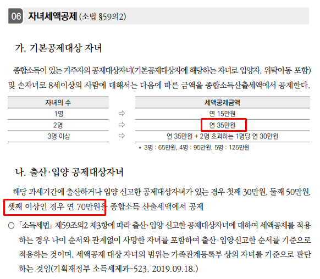Click the citation "(기획재정부 소득세제과-523, 2019.09.18.)"
Screen dimensions: 320x279
click(x=124, y=269)
